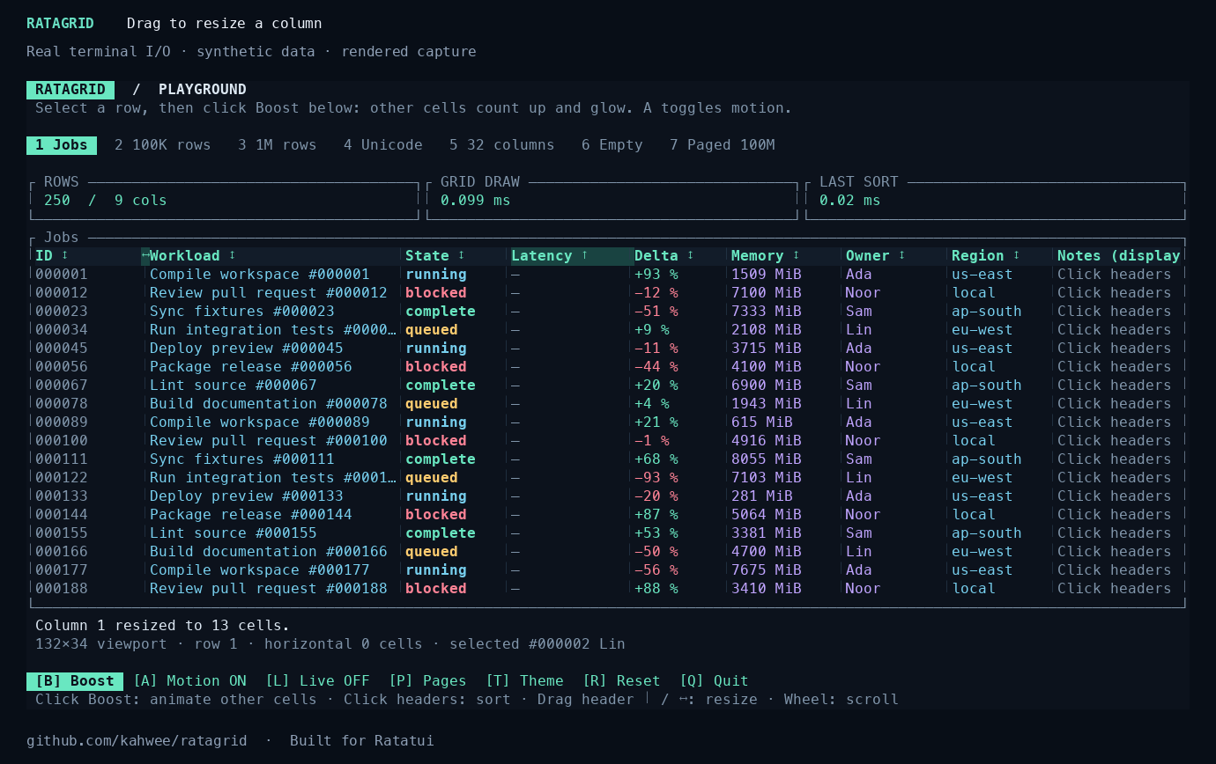Click the [Q] Quit button
Image resolution: width=1216 pixels, height=764 pixels.
point(714,680)
